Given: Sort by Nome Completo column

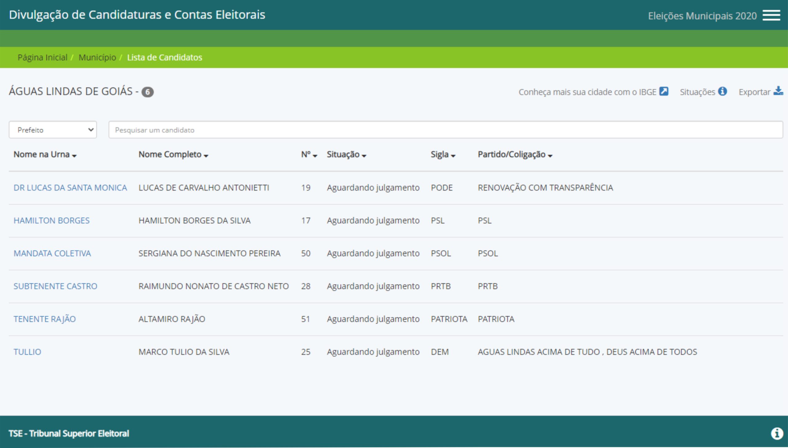Looking at the screenshot, I should point(173,154).
